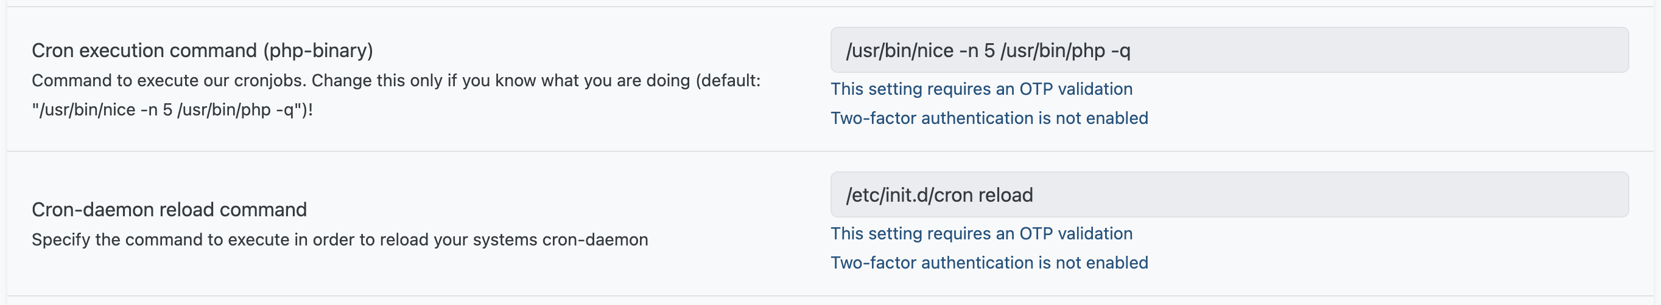The height and width of the screenshot is (305, 1661).
Task: Click two-factor notice below Cron execution command
Action: (x=988, y=118)
